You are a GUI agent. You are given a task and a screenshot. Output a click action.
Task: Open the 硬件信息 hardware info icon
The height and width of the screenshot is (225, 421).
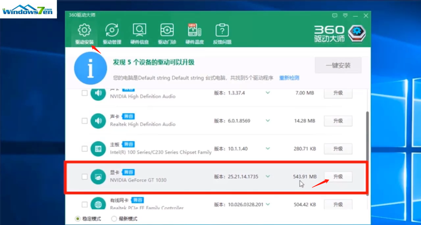139,34
